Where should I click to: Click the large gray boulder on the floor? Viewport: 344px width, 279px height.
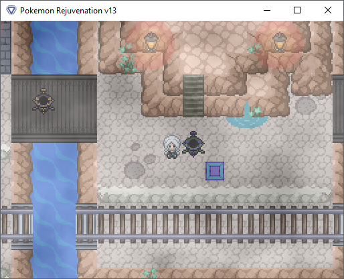point(135,170)
